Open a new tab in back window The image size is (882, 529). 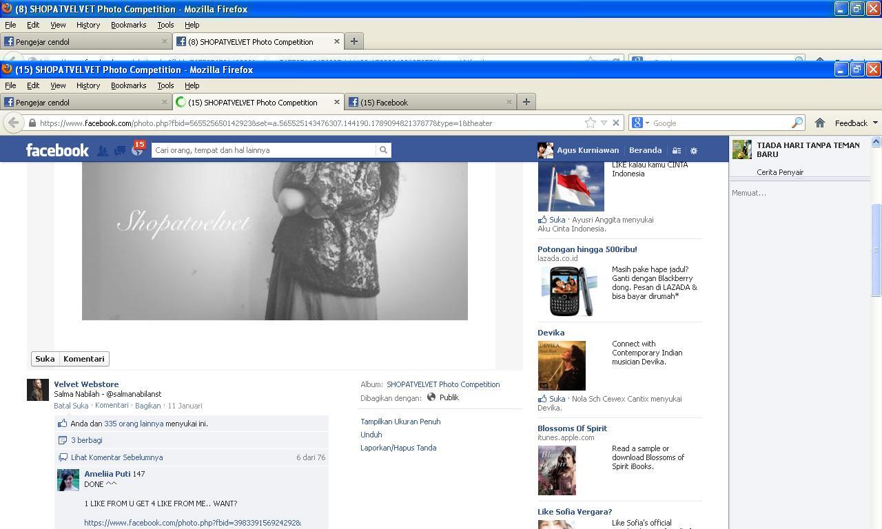(x=353, y=41)
